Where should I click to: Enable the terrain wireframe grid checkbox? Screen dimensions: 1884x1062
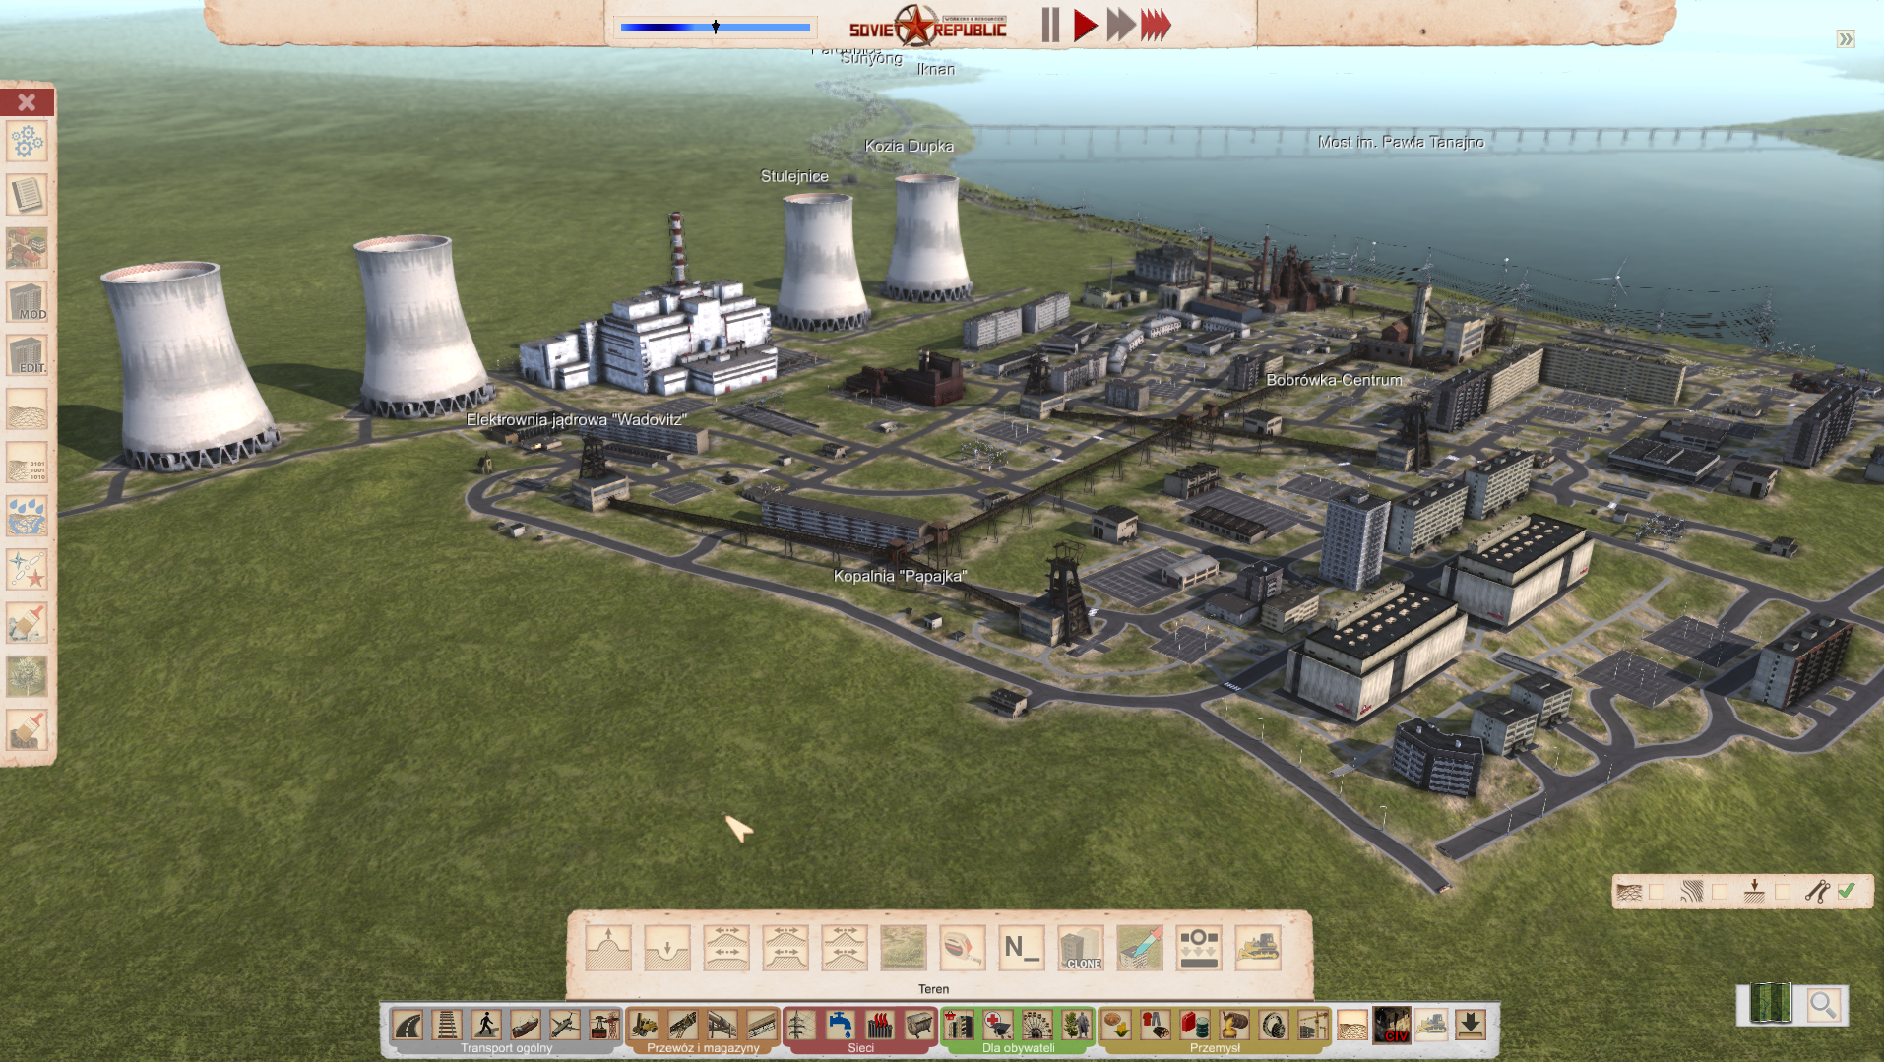pyautogui.click(x=1658, y=892)
